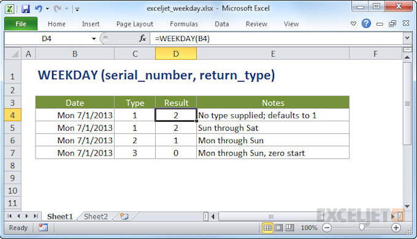Click the zoom slider handle
The height and width of the screenshot is (239, 417).
pos(361,227)
